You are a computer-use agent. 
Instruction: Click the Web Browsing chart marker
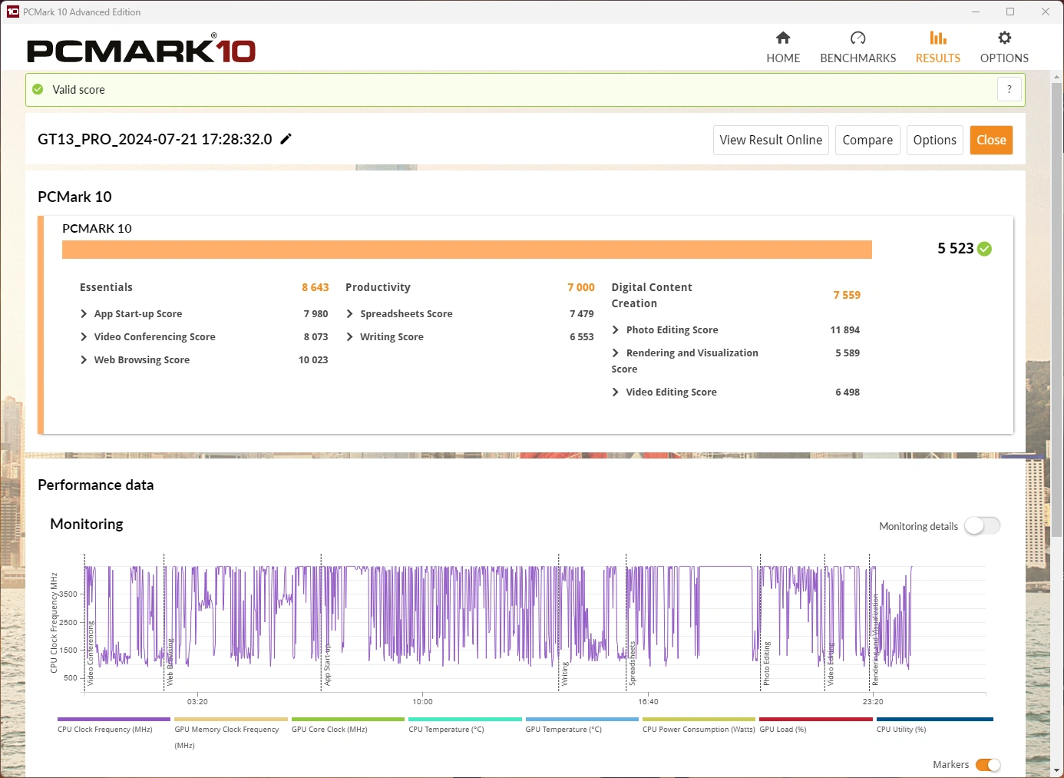[x=170, y=662]
